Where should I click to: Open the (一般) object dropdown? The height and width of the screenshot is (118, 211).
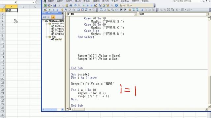point(136,14)
